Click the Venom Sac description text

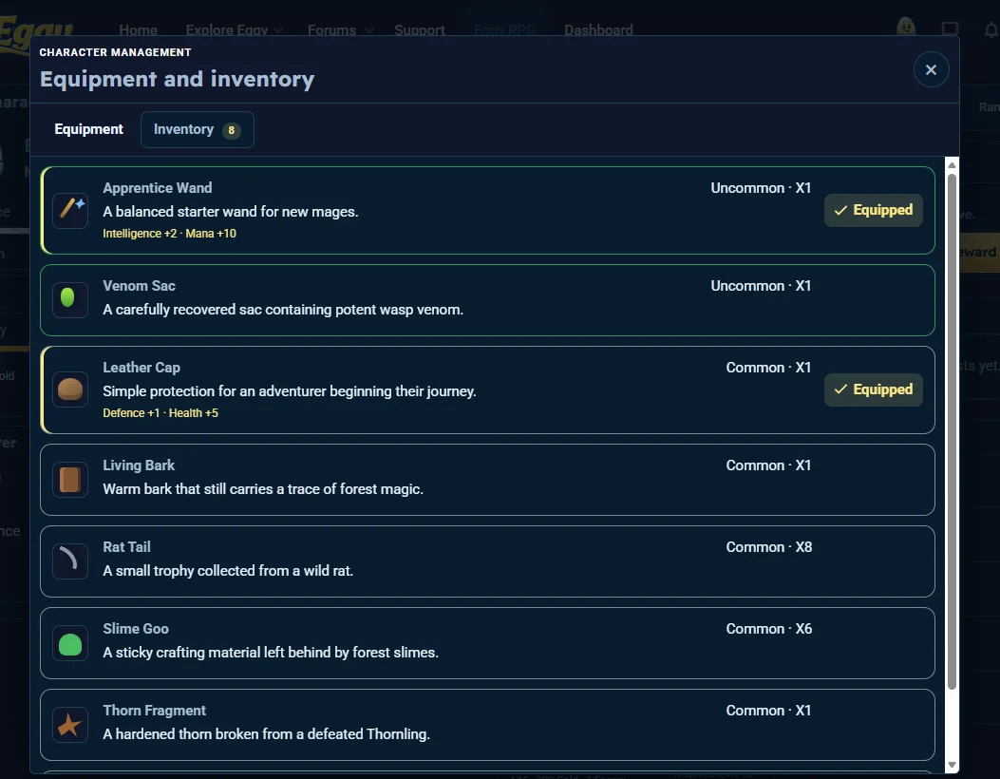point(283,310)
